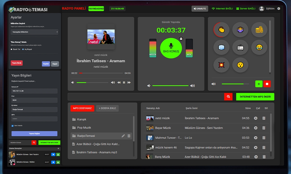Play the radio sound effect
291x174 pixels.
240,47
